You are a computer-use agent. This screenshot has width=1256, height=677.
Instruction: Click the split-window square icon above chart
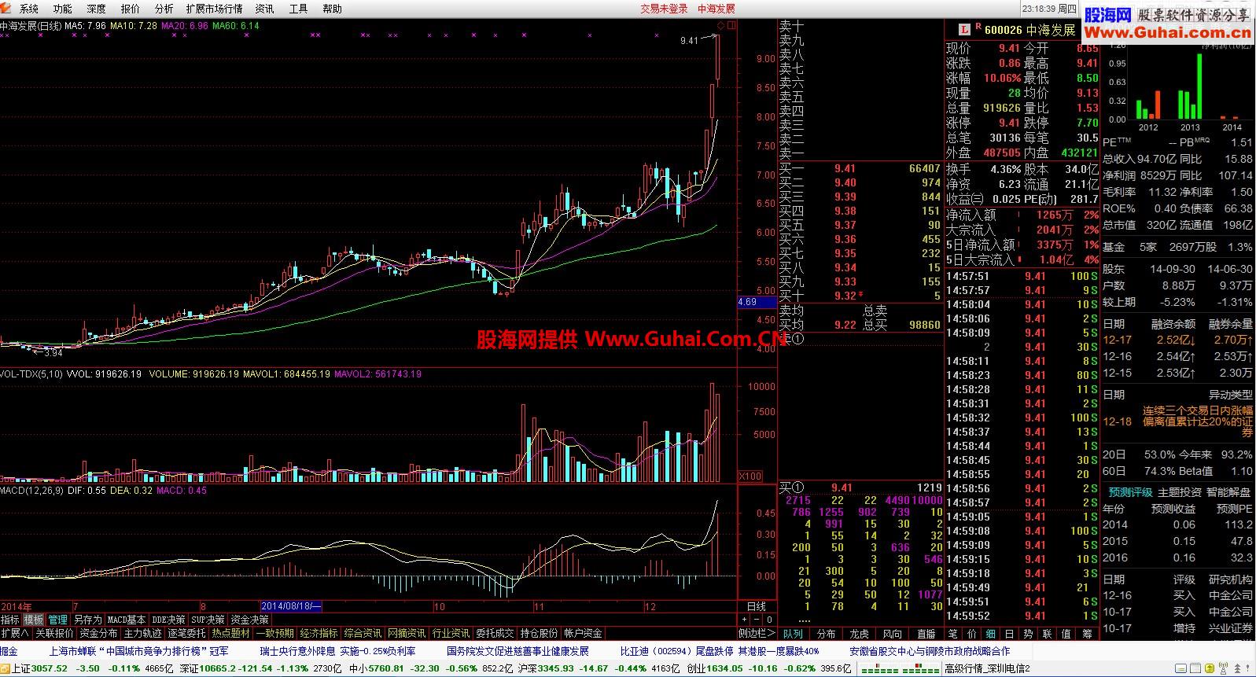coord(731,26)
